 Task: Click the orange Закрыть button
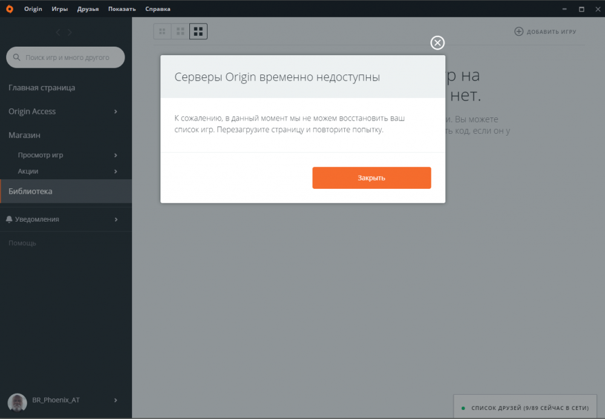[x=371, y=178]
